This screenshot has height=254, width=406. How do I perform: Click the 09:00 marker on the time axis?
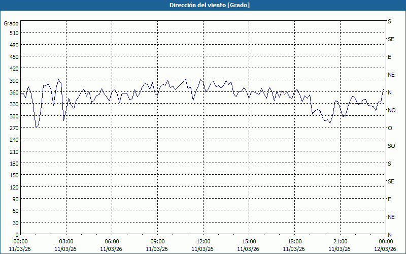point(157,241)
